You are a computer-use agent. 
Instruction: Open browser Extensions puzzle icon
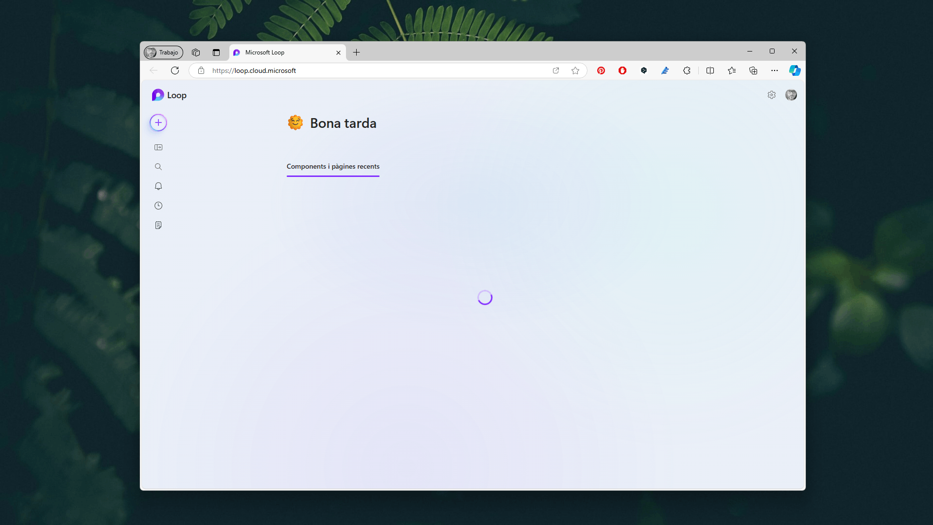(687, 70)
